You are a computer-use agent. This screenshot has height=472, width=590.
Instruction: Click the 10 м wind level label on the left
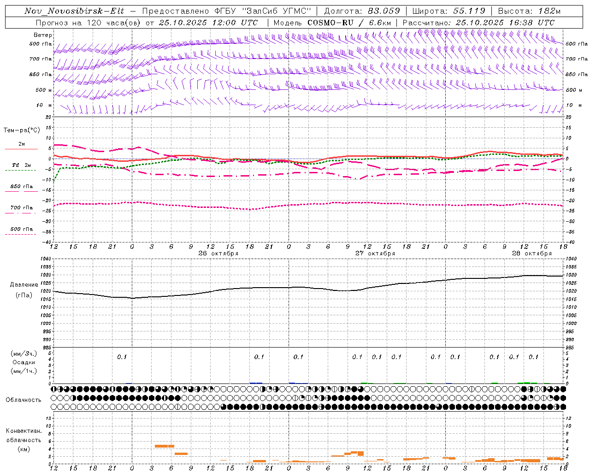pyautogui.click(x=44, y=105)
